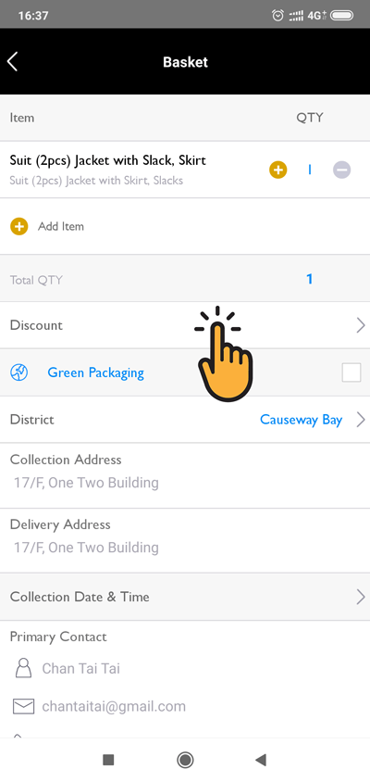Tap the Green Packaging globe icon
The width and height of the screenshot is (370, 782).
coord(18,372)
